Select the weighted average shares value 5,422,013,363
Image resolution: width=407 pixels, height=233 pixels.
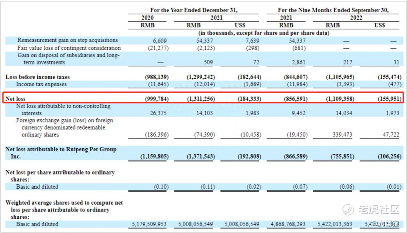pos(335,224)
